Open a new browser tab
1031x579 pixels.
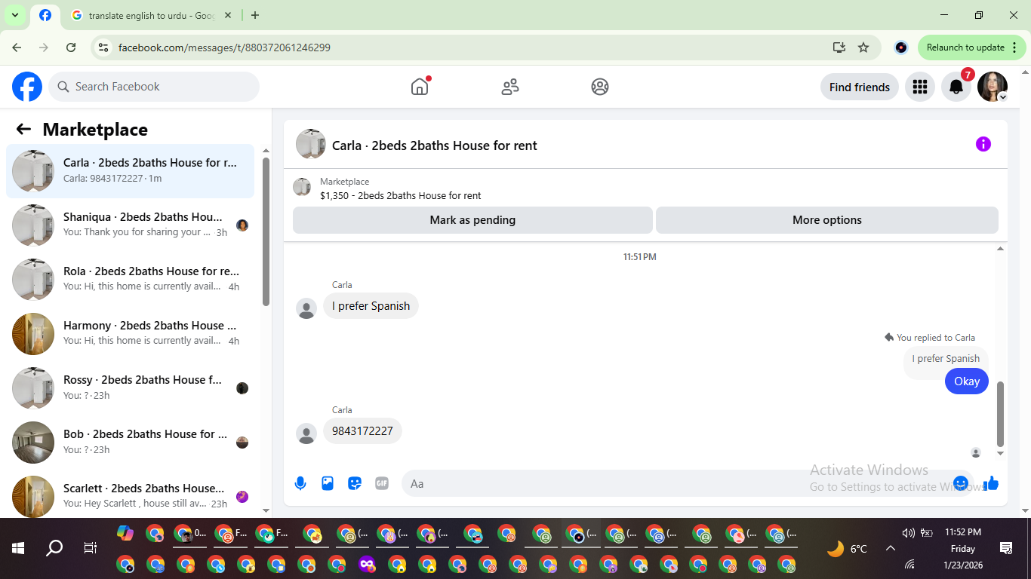(255, 15)
